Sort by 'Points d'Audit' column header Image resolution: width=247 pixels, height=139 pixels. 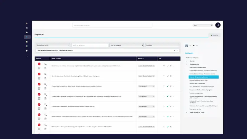click(57, 58)
